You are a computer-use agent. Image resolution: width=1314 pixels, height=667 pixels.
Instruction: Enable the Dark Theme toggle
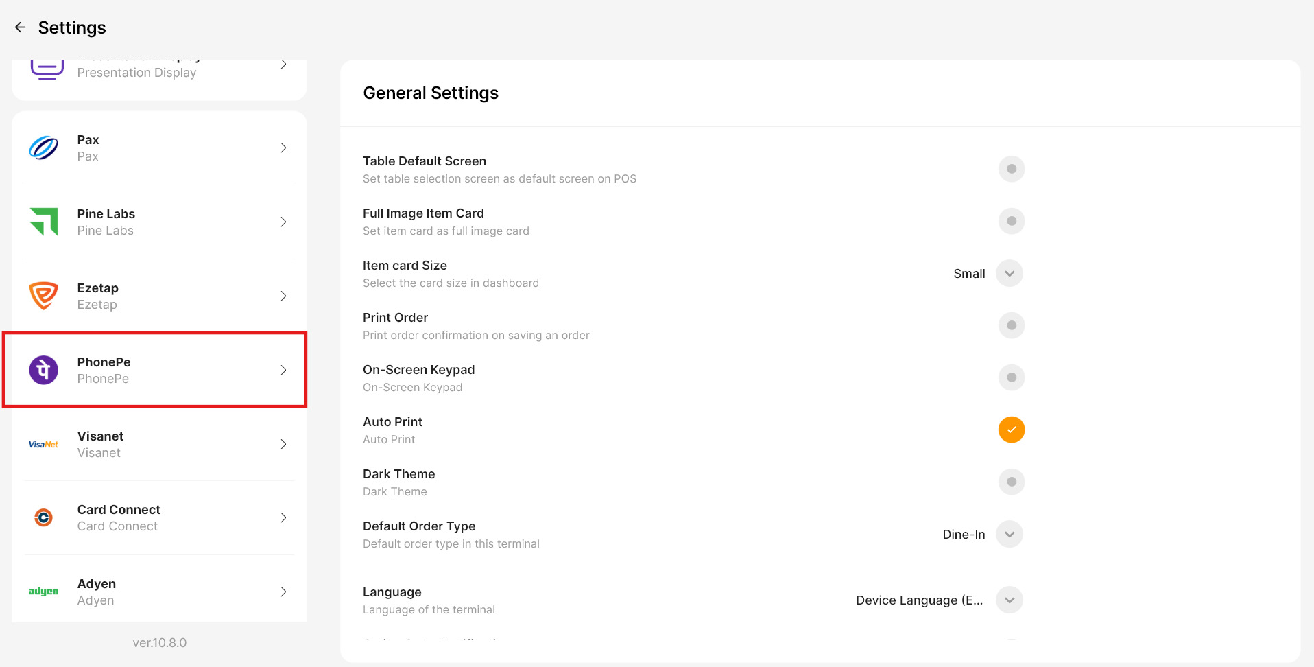[1011, 482]
